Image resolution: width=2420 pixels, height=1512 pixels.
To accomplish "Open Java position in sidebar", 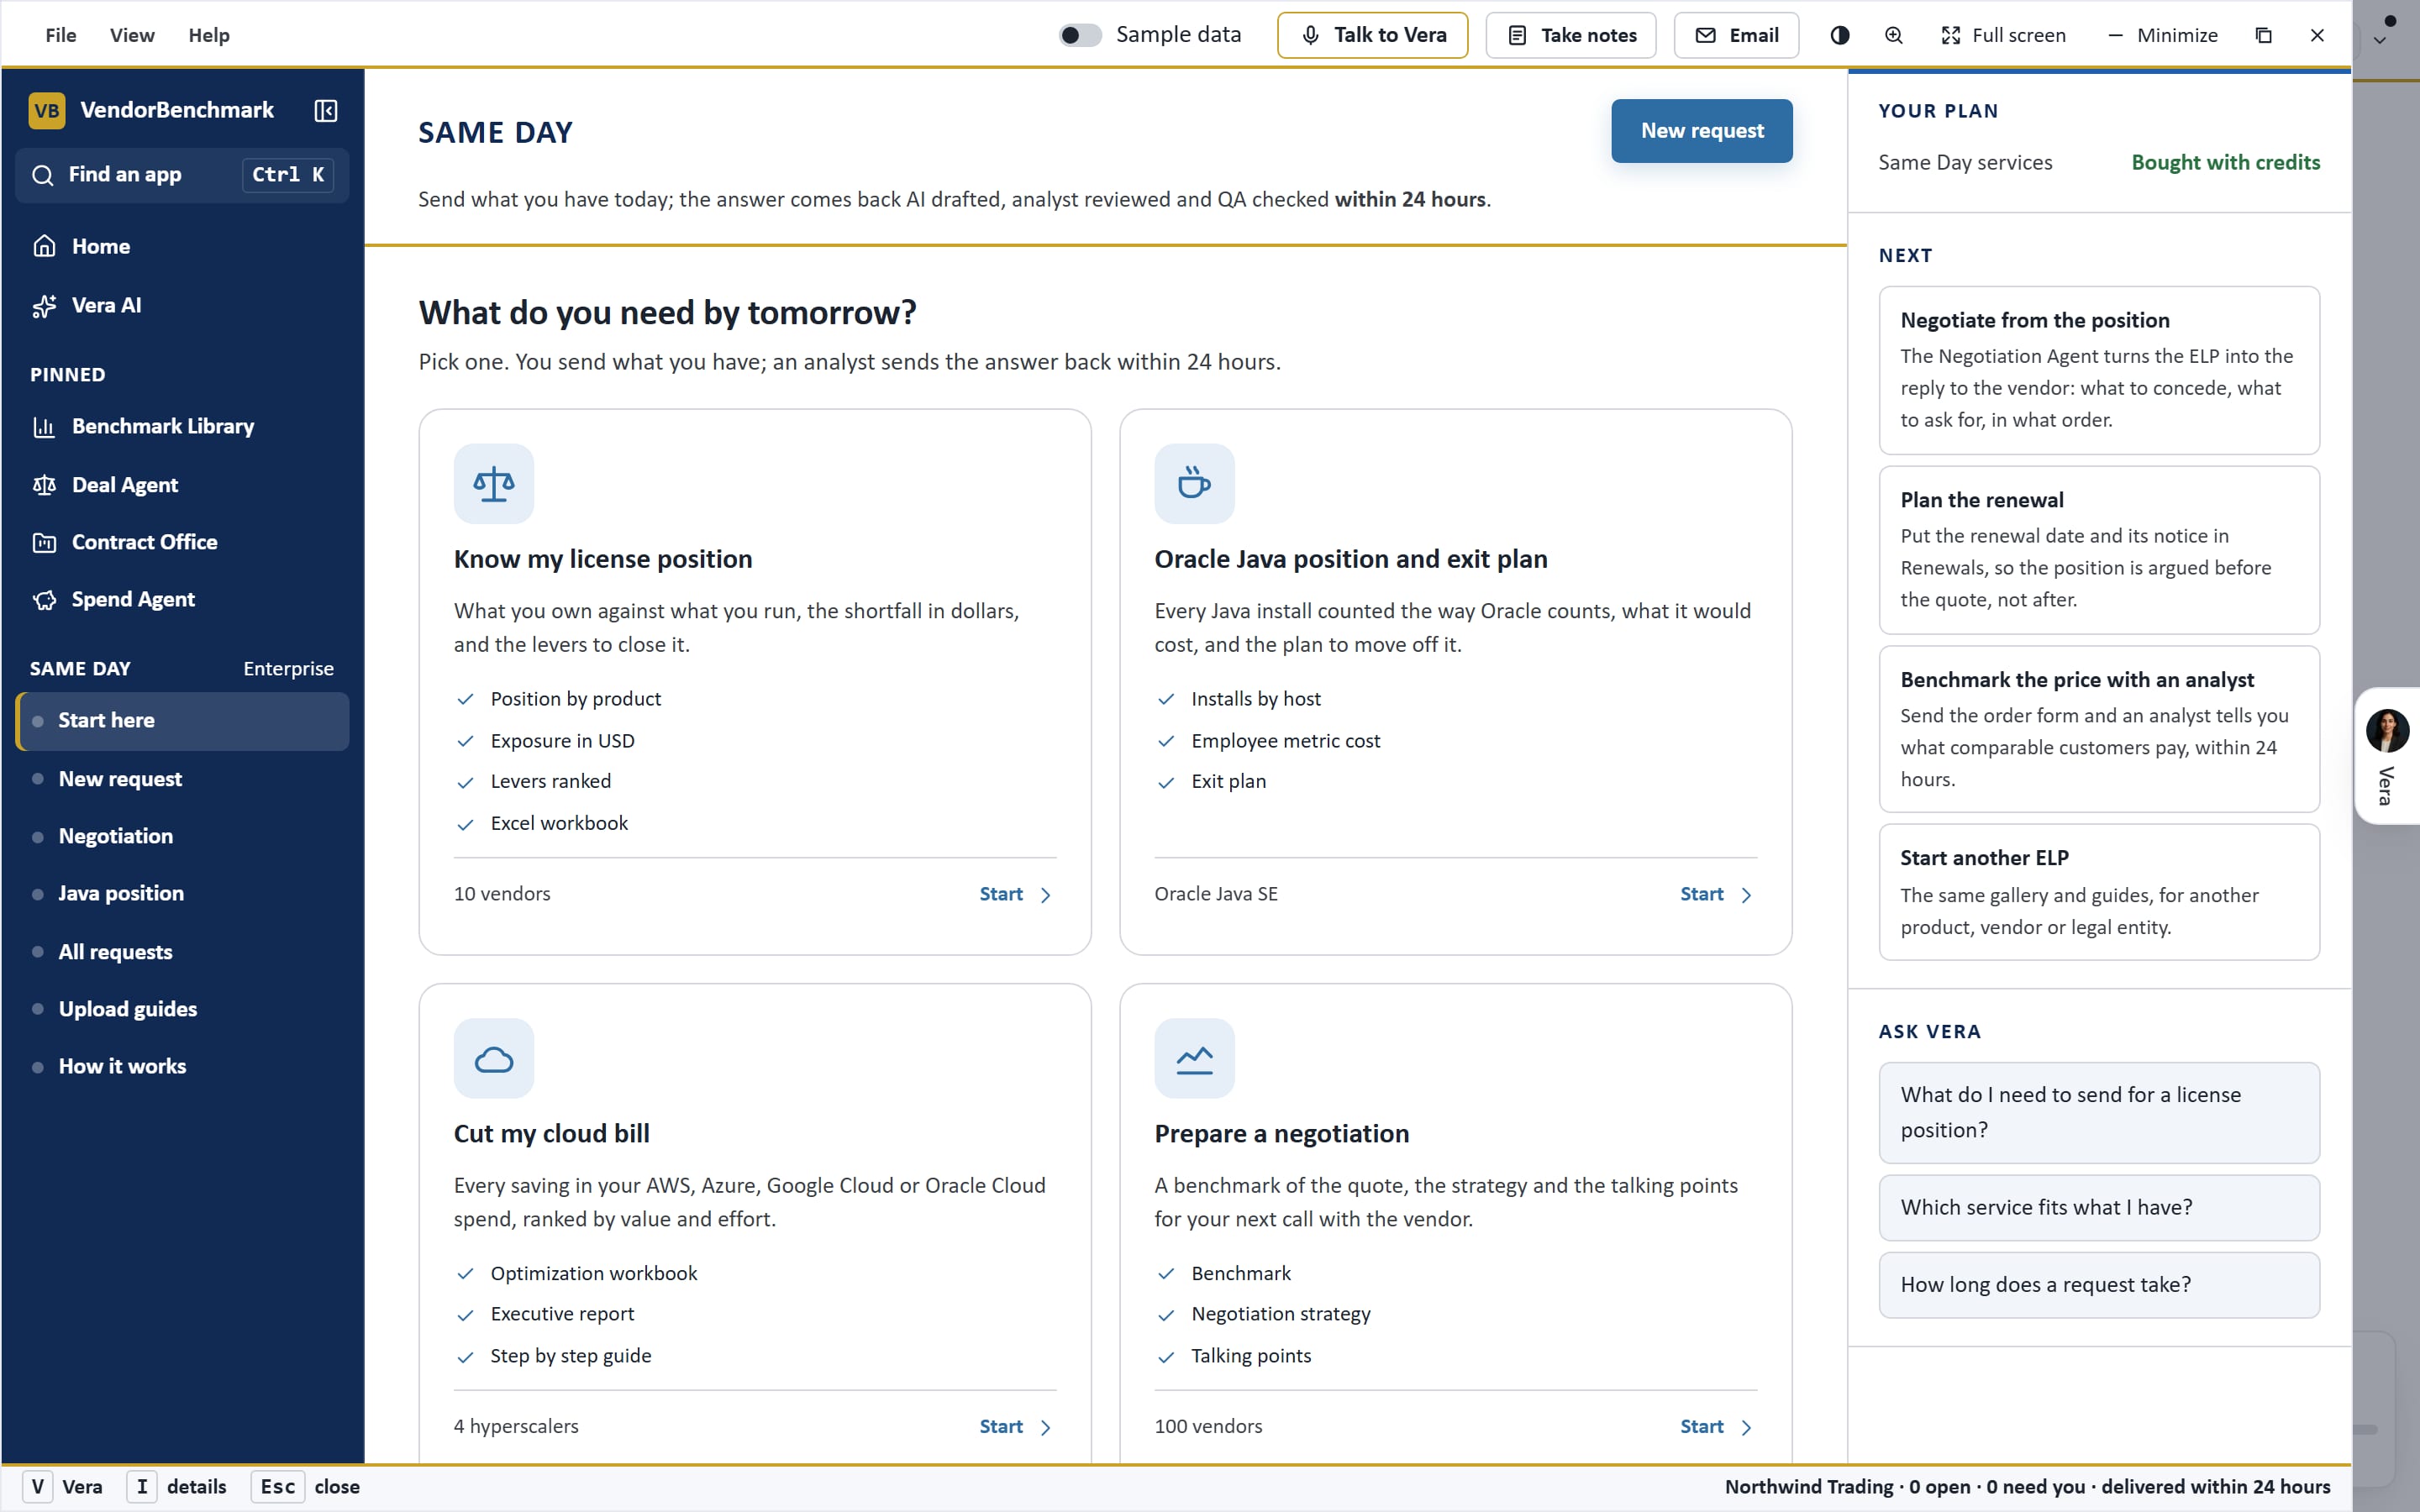I will coord(182,894).
